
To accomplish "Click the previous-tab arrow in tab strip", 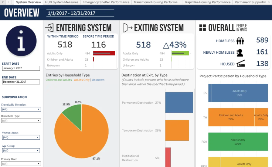I will coord(8,2).
